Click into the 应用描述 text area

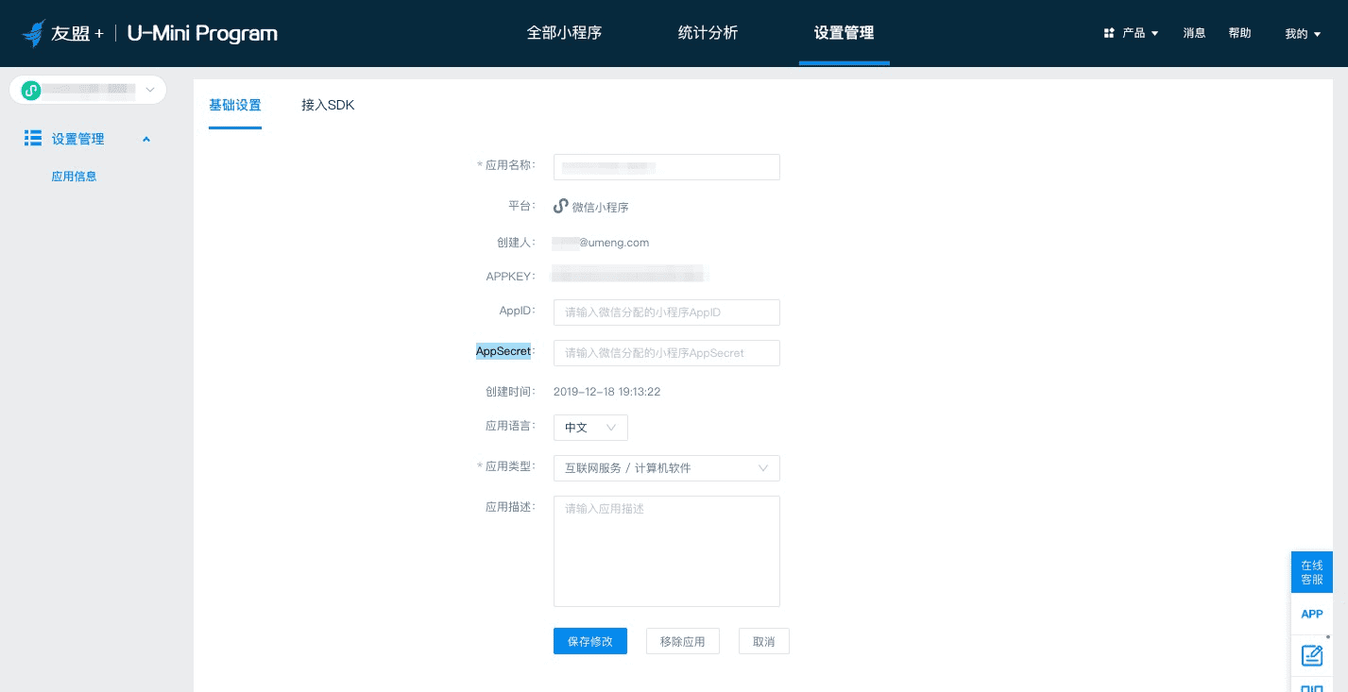pos(667,551)
